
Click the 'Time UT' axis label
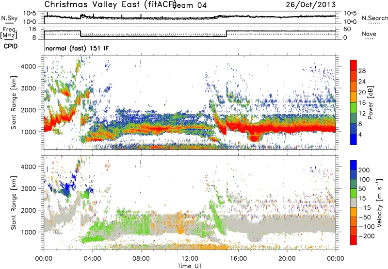[190, 266]
